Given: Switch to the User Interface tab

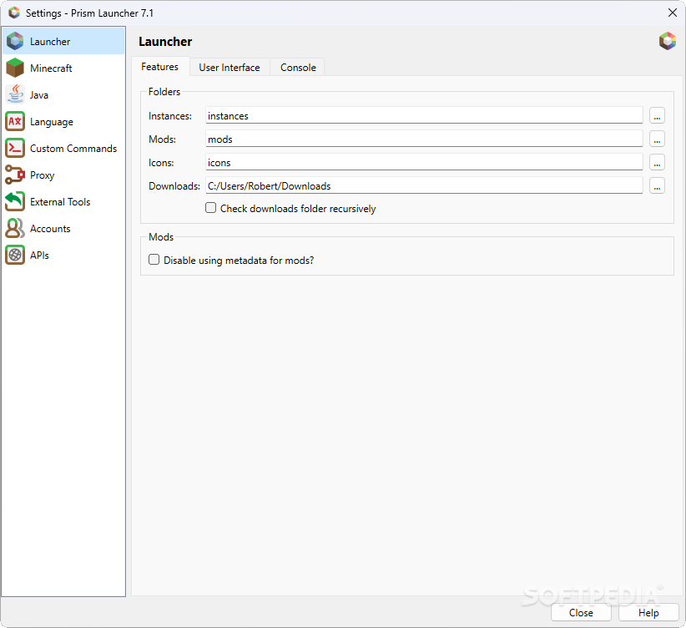Looking at the screenshot, I should pyautogui.click(x=230, y=68).
